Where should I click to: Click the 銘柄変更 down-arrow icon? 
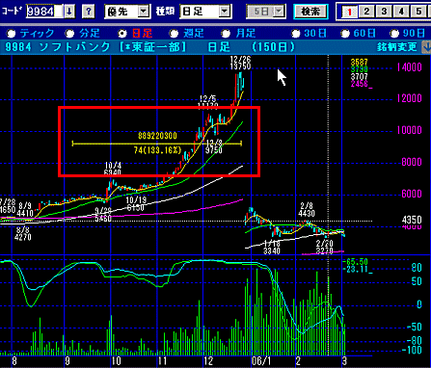(x=426, y=47)
